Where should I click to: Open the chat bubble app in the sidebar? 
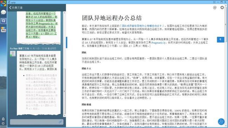coord(3,12)
